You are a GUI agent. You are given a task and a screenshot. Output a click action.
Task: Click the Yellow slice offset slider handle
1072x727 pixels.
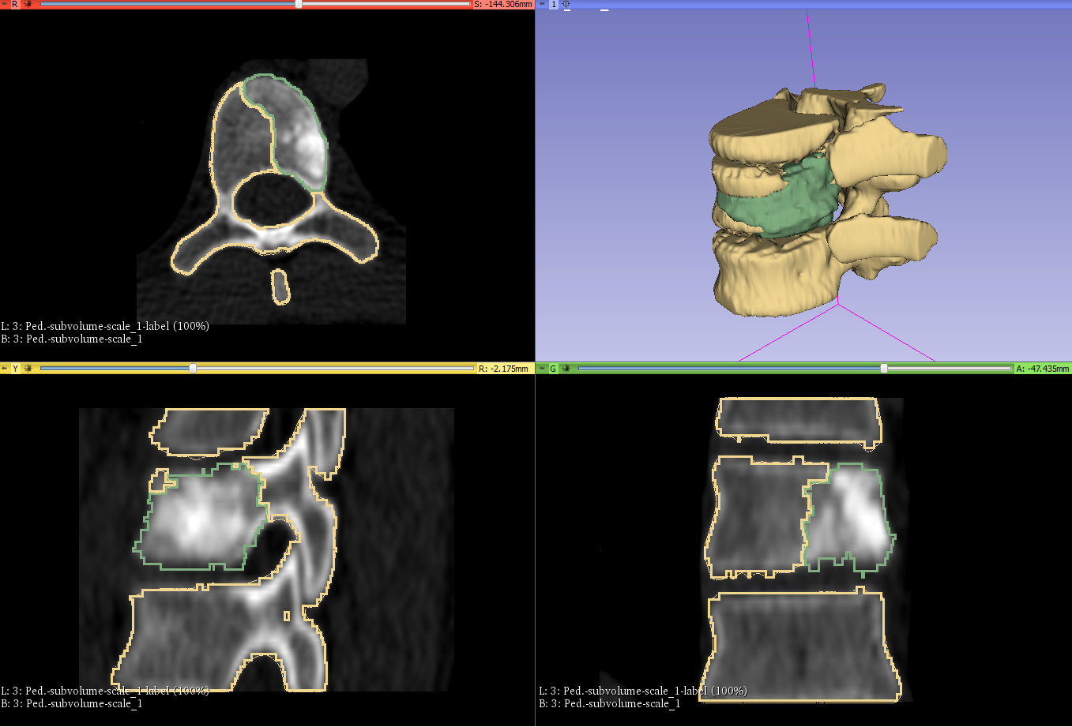(x=193, y=369)
